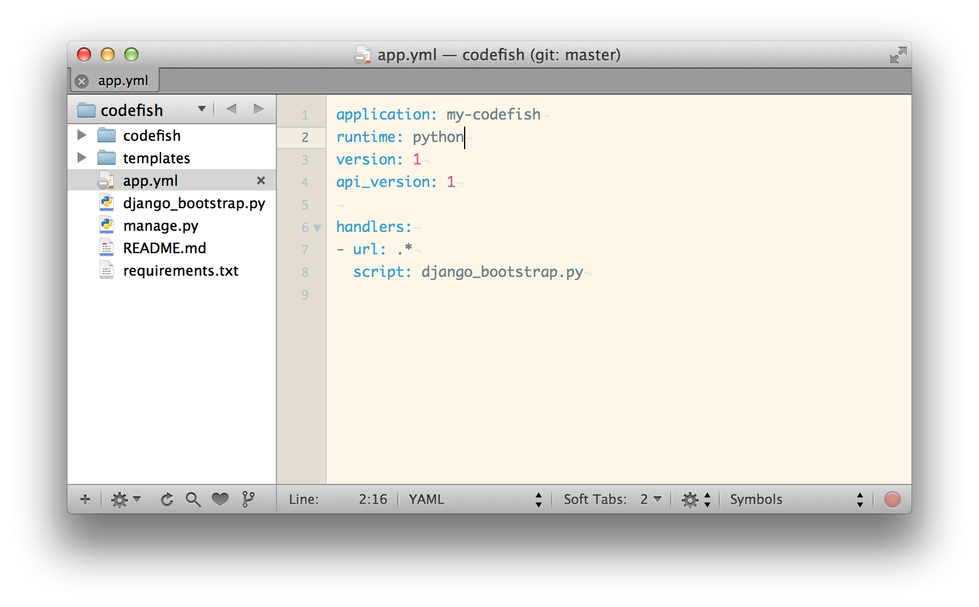
Task: Toggle macro recording red button
Action: coord(893,499)
